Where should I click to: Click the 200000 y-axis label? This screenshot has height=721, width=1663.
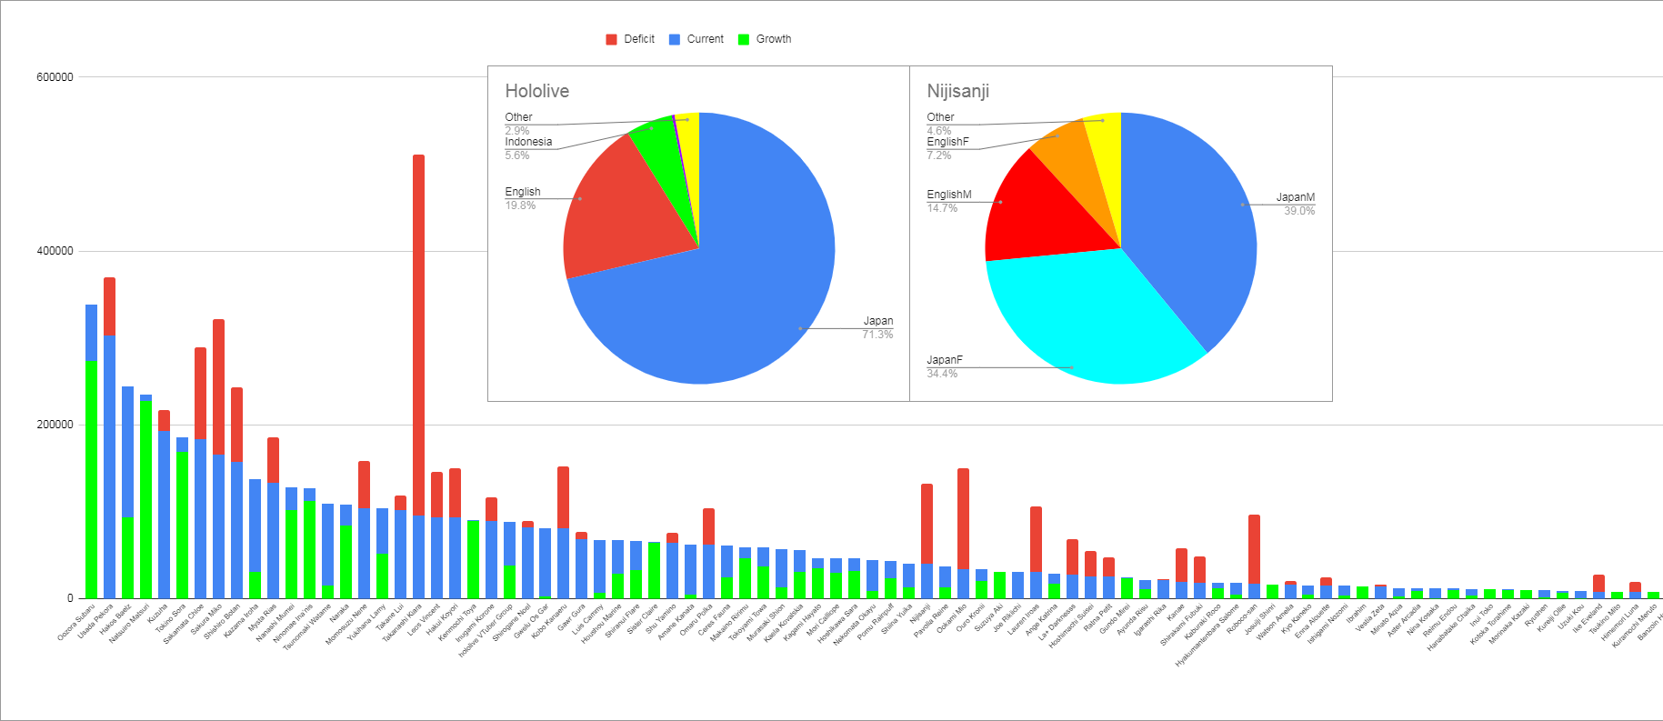pos(55,425)
